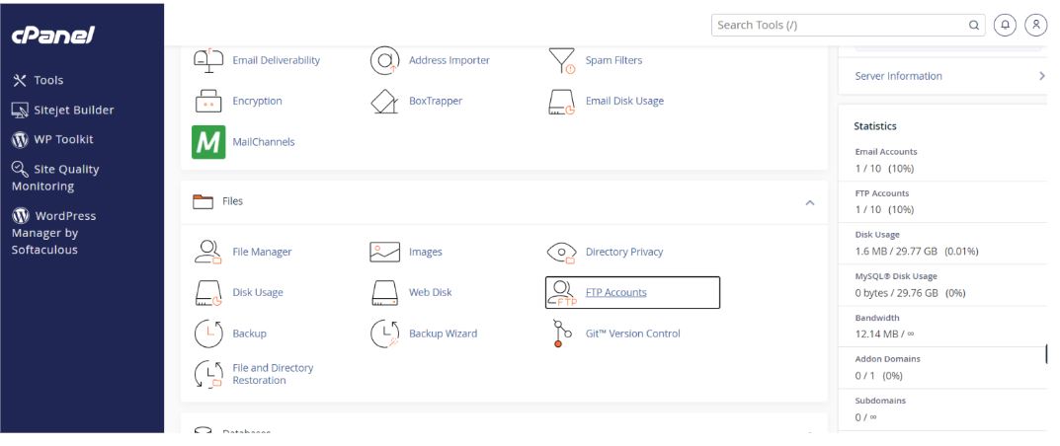
Task: Click the Sitejet Builder sidebar icon
Action: click(x=21, y=110)
